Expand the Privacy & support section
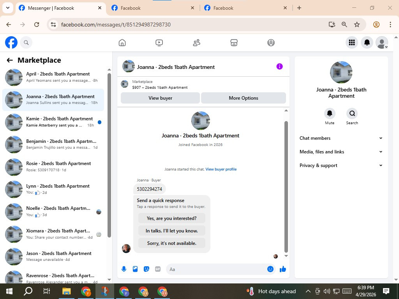Screen dimensions: 399x299 341,165
